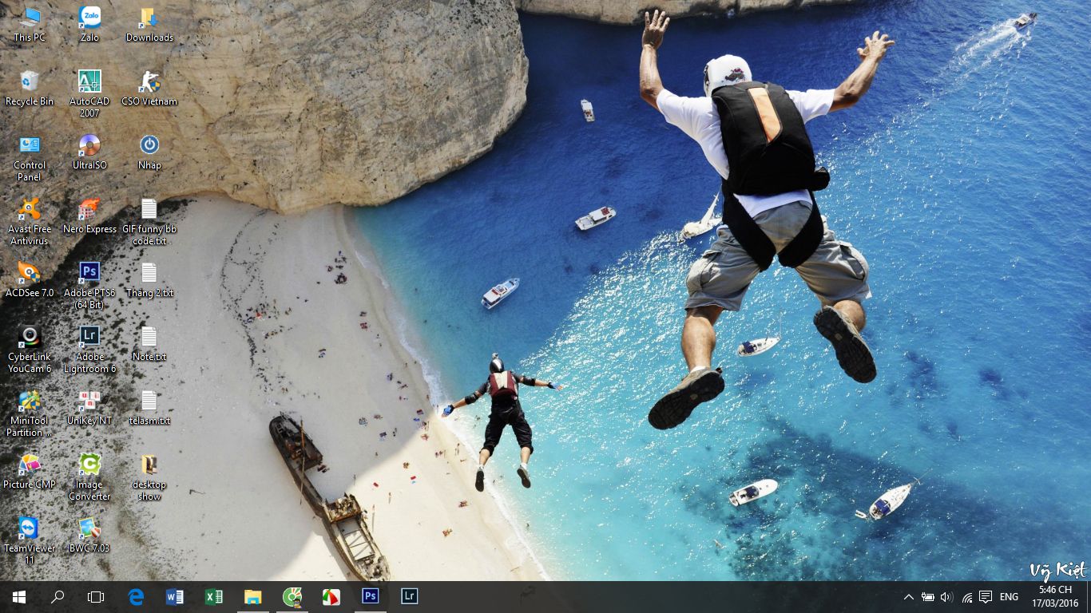Select the Picture CMP shortcut
Viewport: 1091px width, 613px height.
(x=30, y=471)
